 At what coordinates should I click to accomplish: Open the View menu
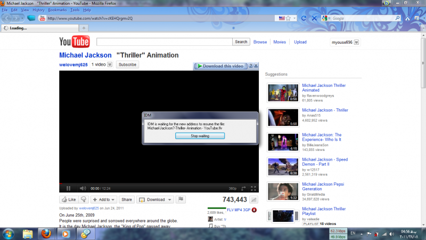click(24, 10)
